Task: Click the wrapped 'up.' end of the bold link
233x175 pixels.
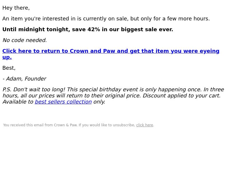Action: (x=7, y=57)
